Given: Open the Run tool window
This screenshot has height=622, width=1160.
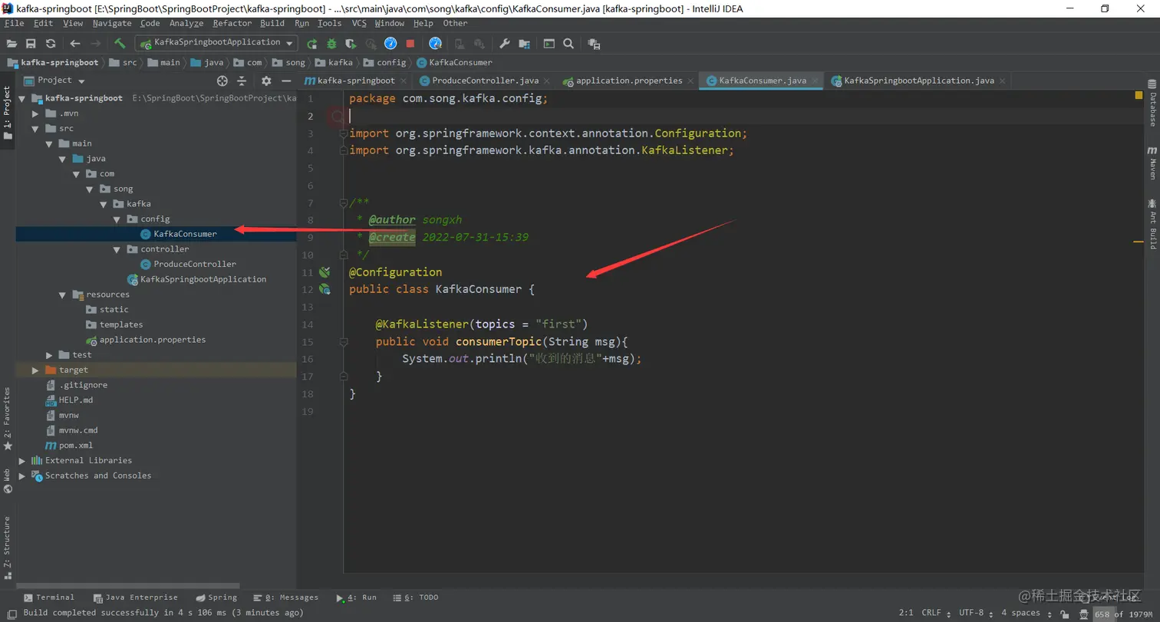Looking at the screenshot, I should (x=356, y=597).
